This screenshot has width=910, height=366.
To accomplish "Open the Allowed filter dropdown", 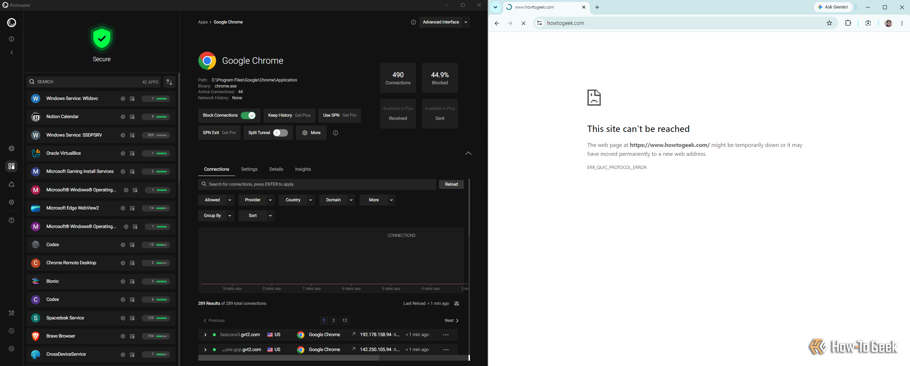I will pyautogui.click(x=216, y=200).
